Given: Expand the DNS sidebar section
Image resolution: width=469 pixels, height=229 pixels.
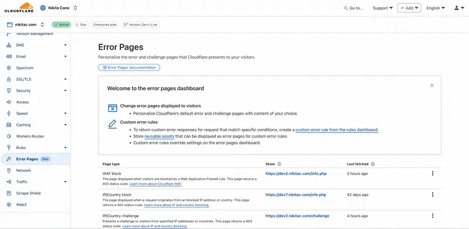Looking at the screenshot, I should [x=65, y=45].
